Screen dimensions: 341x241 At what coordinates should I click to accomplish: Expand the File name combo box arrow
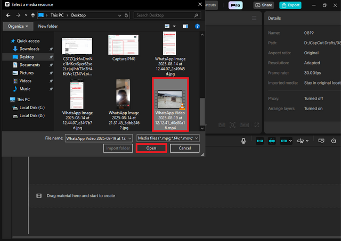[x=129, y=138]
